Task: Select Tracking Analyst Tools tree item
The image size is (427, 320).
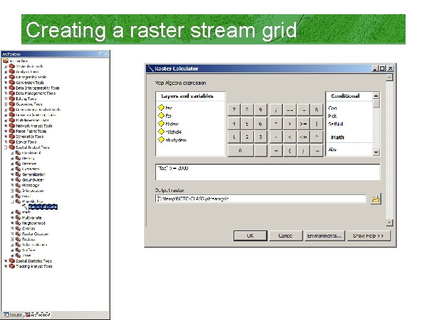Action: pos(34,267)
